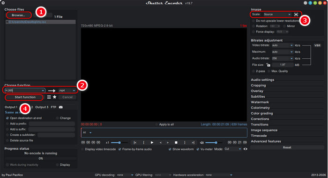
Task: Click the VBR bitrate mode button
Action: (x=317, y=45)
